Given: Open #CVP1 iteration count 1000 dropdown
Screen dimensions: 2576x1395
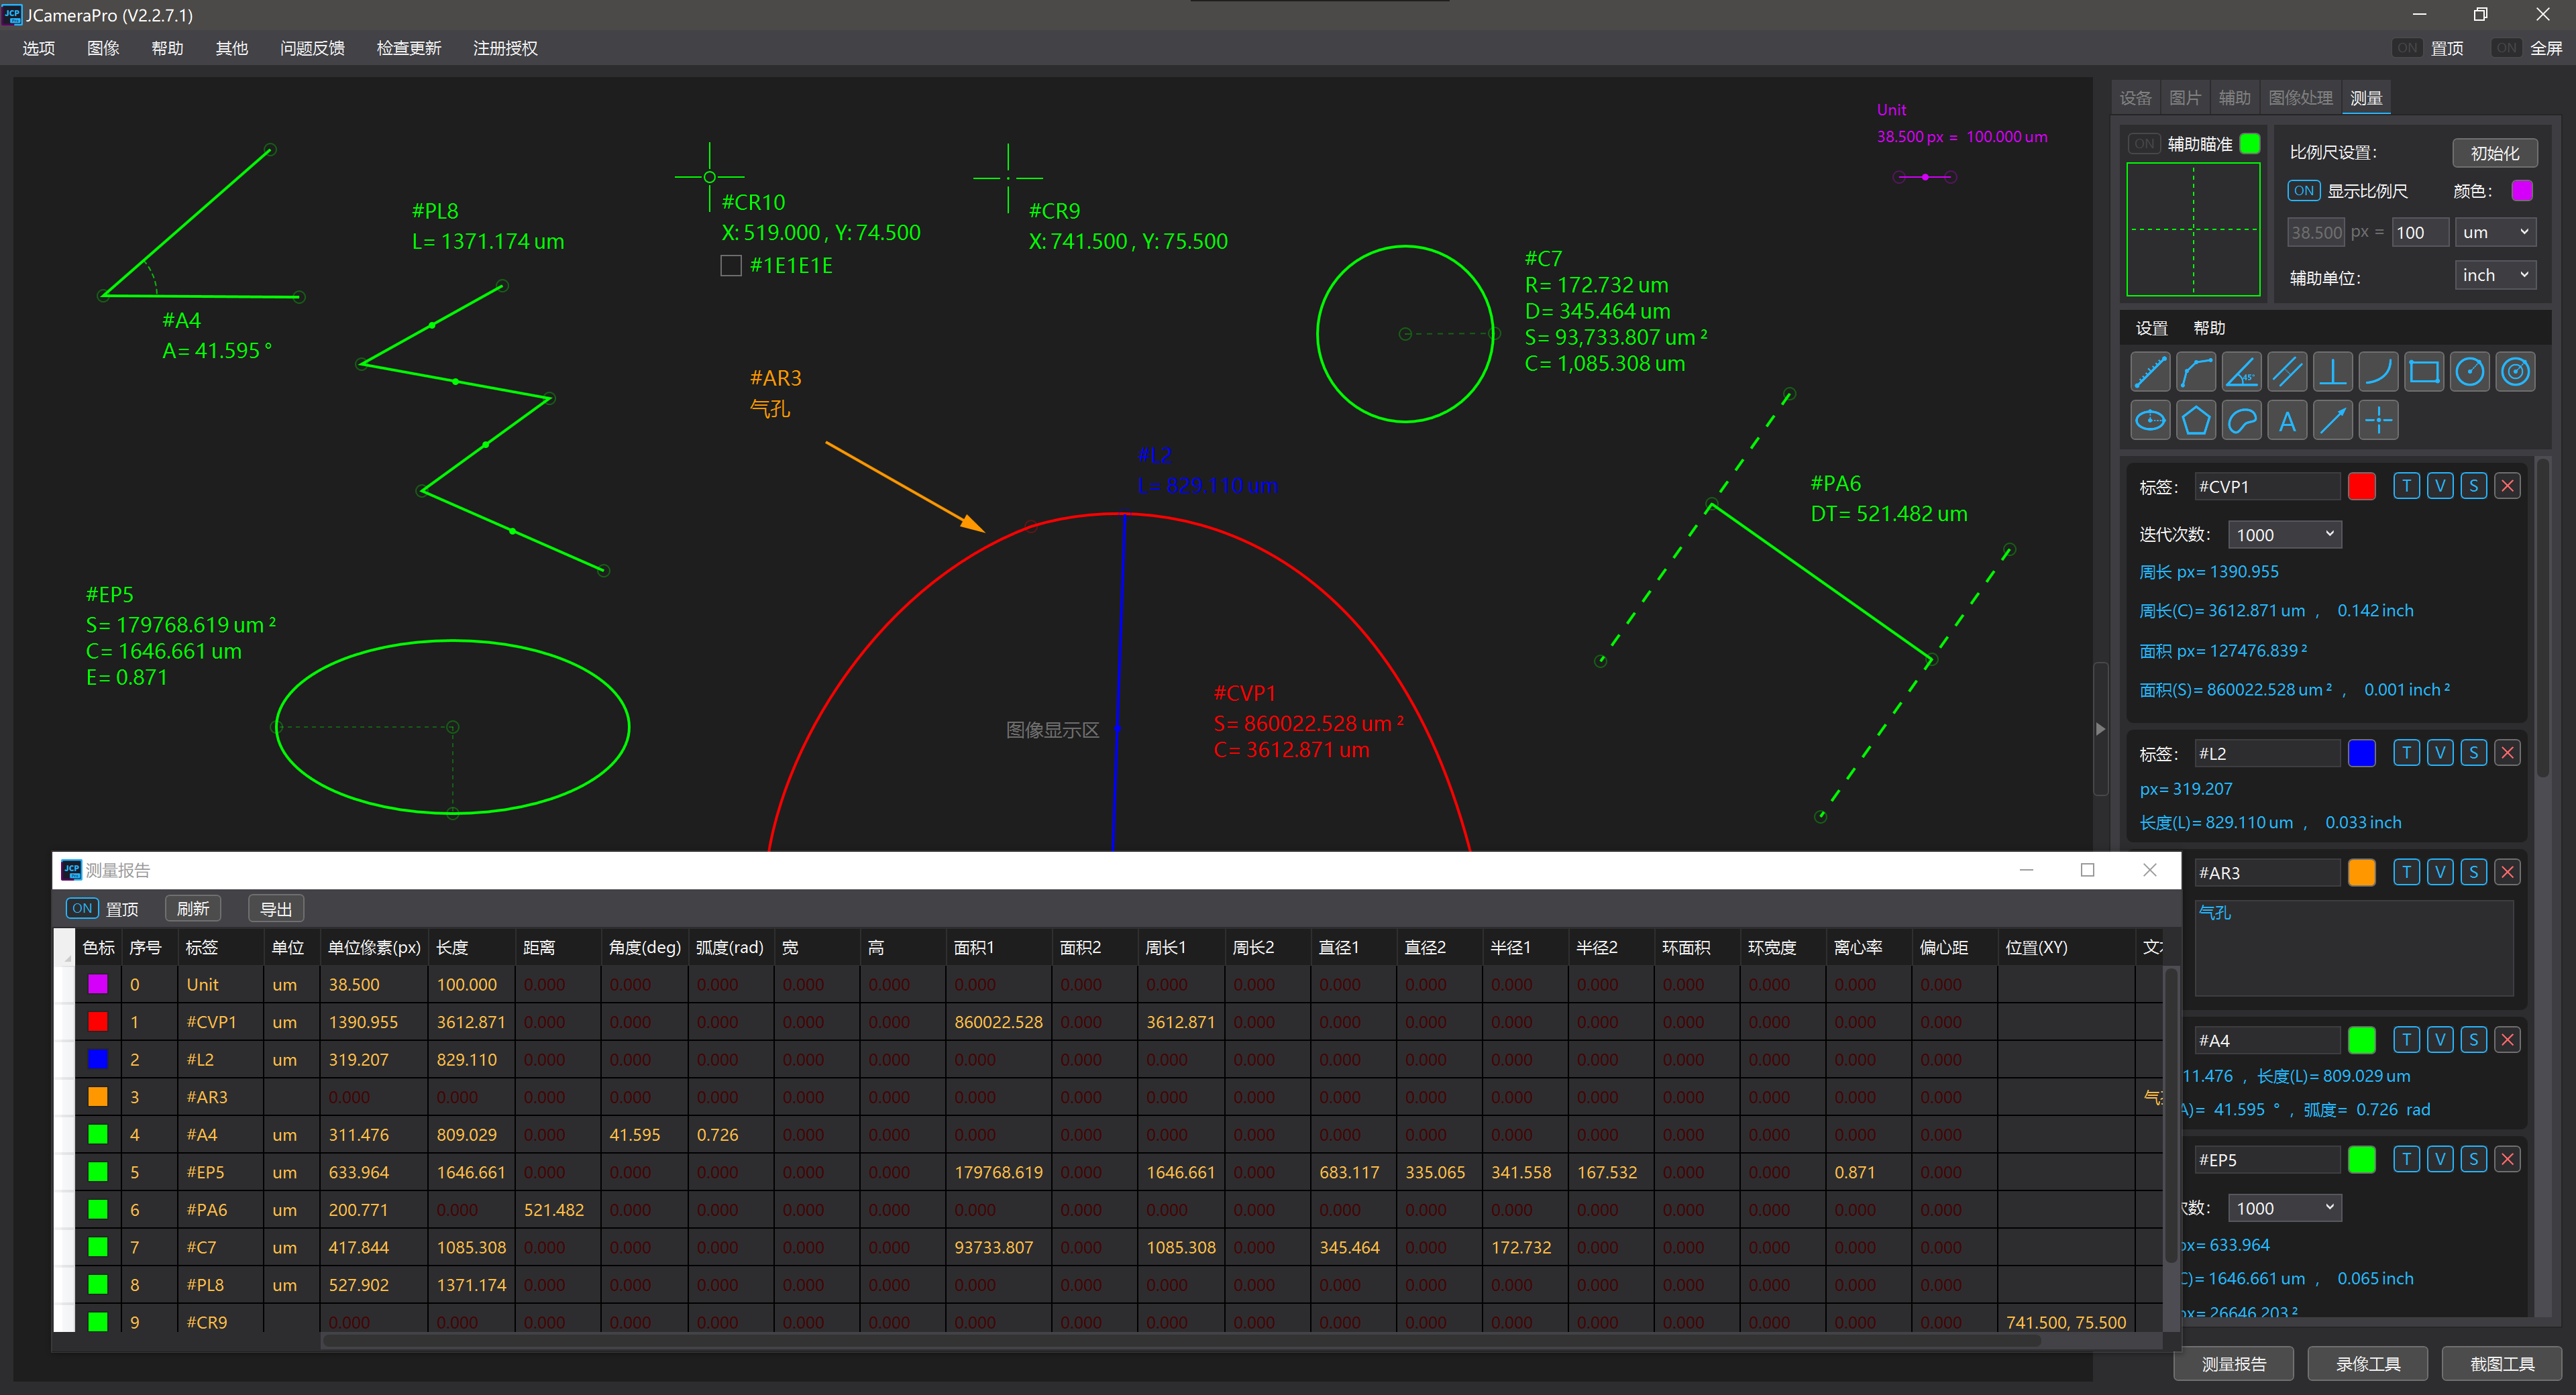Looking at the screenshot, I should (x=2284, y=534).
